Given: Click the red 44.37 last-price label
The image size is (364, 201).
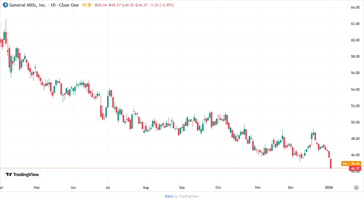Looking at the screenshot, I should [355, 168].
